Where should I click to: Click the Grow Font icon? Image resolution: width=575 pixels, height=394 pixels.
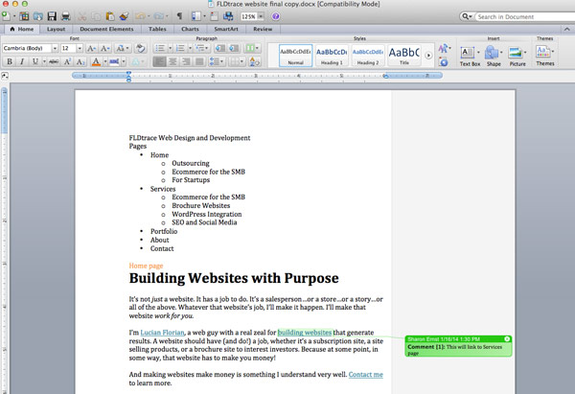click(x=91, y=48)
